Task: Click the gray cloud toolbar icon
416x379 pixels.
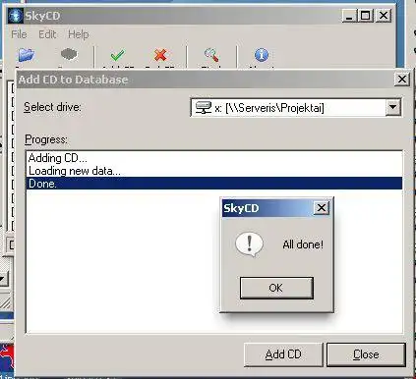Action: (69, 54)
